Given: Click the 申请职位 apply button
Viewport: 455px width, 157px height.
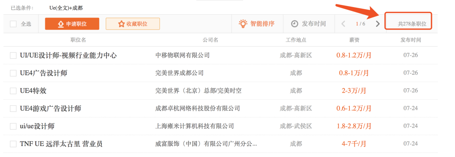Looking at the screenshot, I should [72, 24].
